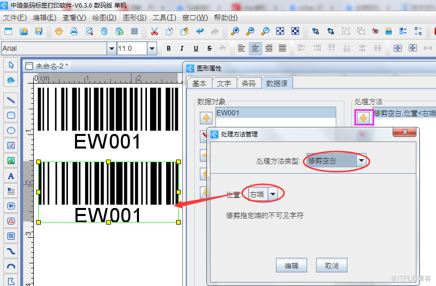Viewport: 436px width, 286px height.
Task: Add data object plus icon
Action: 206,118
